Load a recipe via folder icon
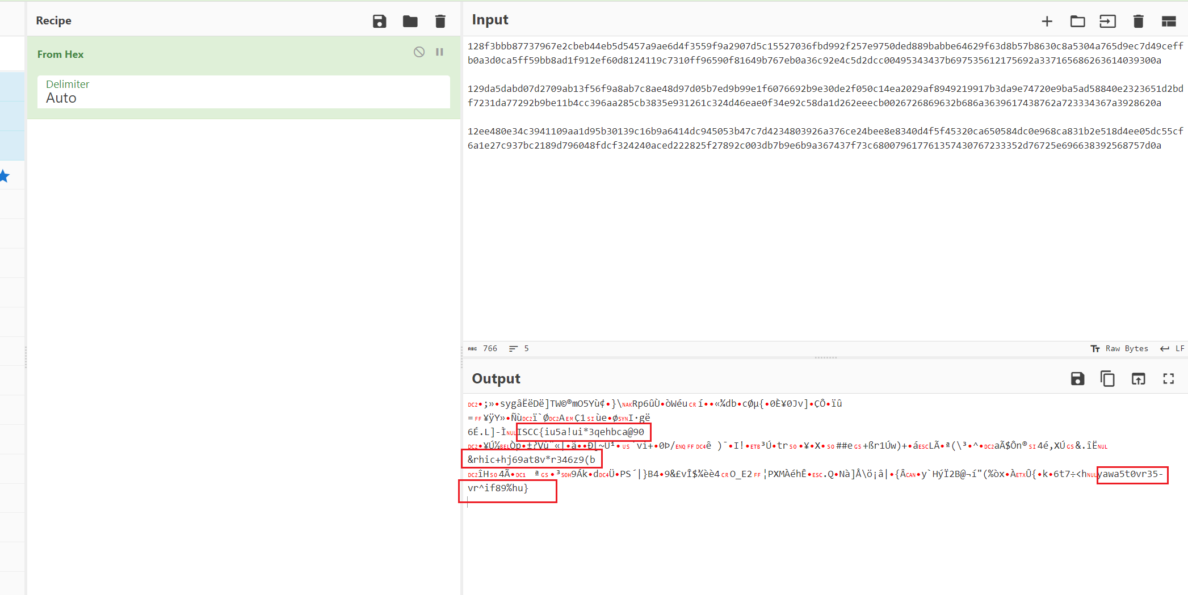Screen dimensions: 1188x595 pyautogui.click(x=410, y=21)
